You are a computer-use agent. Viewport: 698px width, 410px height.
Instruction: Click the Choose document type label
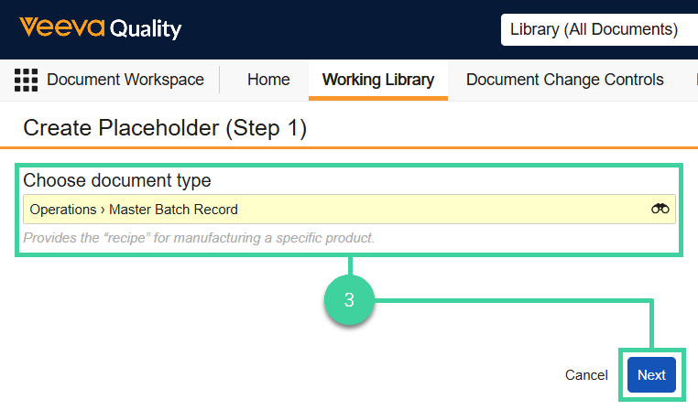pos(117,180)
